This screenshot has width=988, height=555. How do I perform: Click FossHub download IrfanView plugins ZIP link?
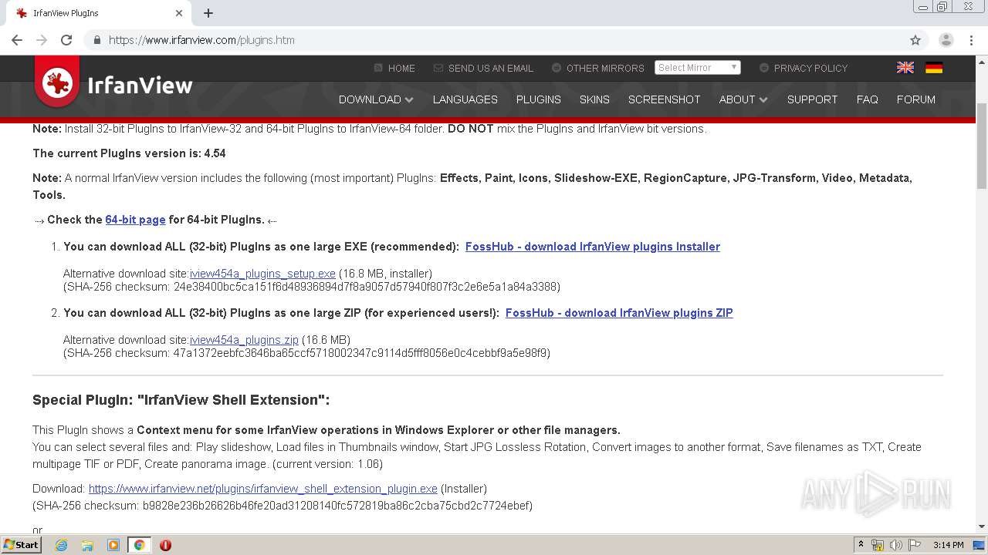(x=619, y=313)
